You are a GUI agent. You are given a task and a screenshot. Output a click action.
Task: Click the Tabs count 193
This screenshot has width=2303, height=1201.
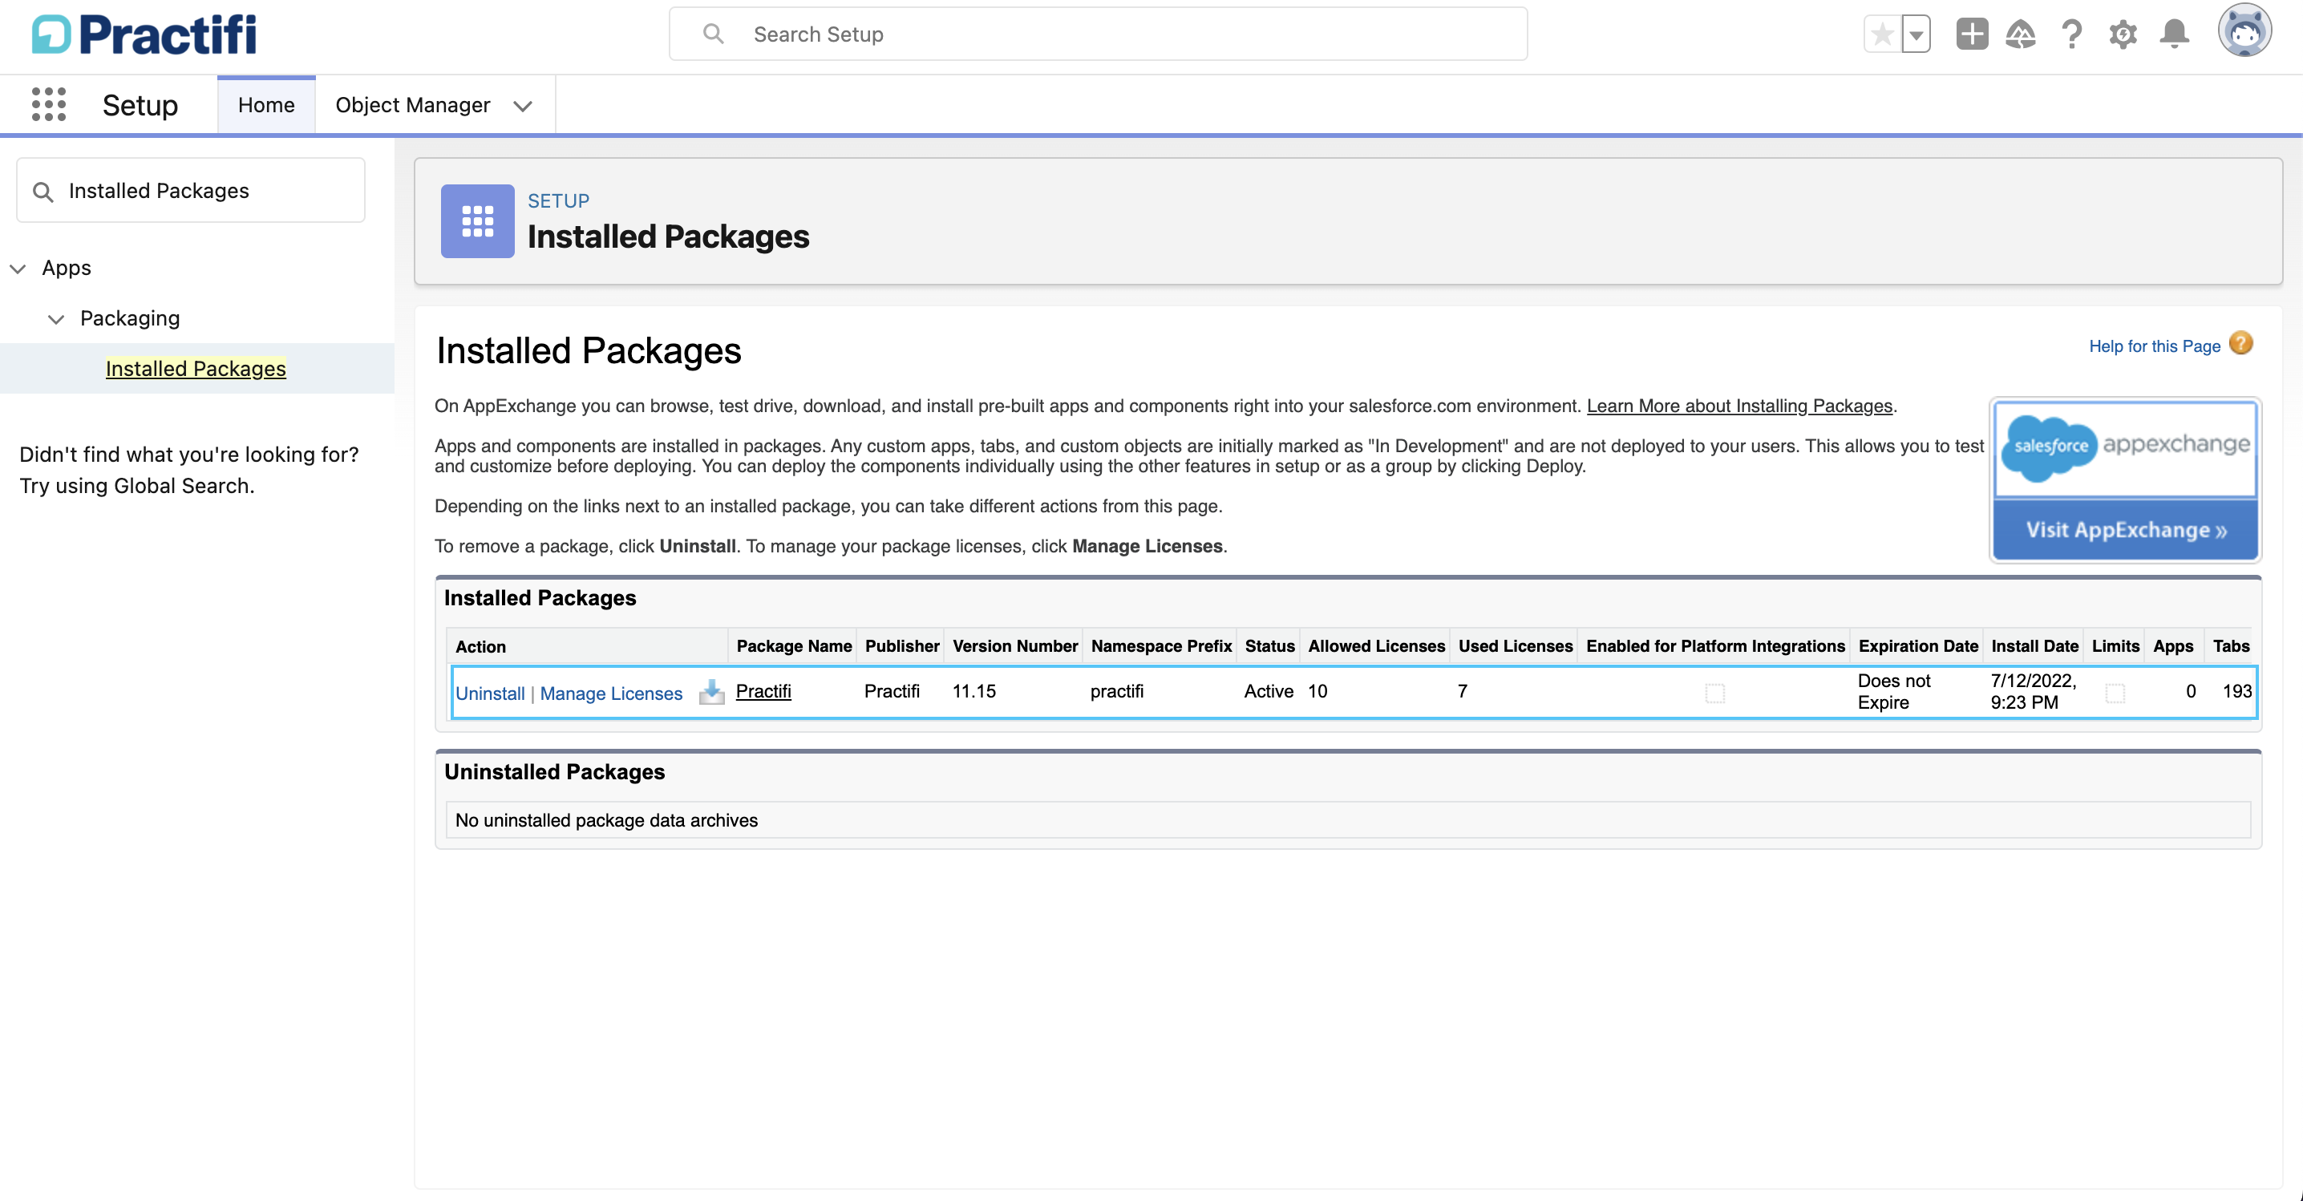[2236, 691]
